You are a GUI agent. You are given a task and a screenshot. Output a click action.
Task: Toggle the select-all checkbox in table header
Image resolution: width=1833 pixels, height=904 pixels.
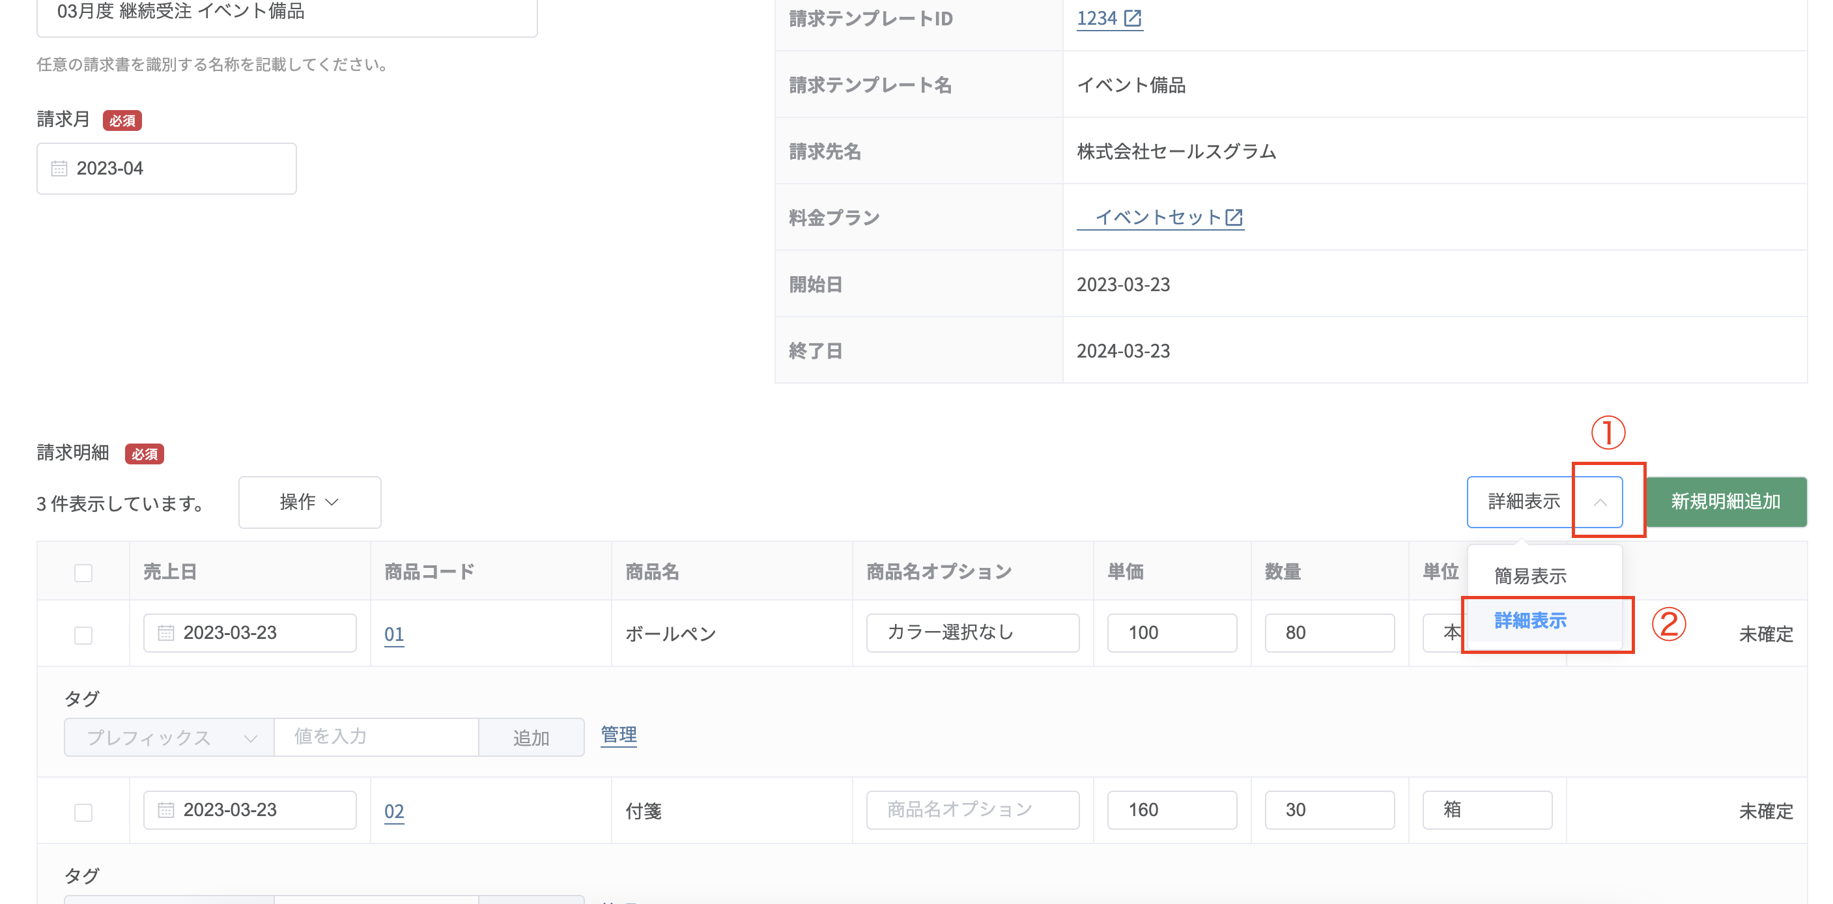(x=83, y=572)
